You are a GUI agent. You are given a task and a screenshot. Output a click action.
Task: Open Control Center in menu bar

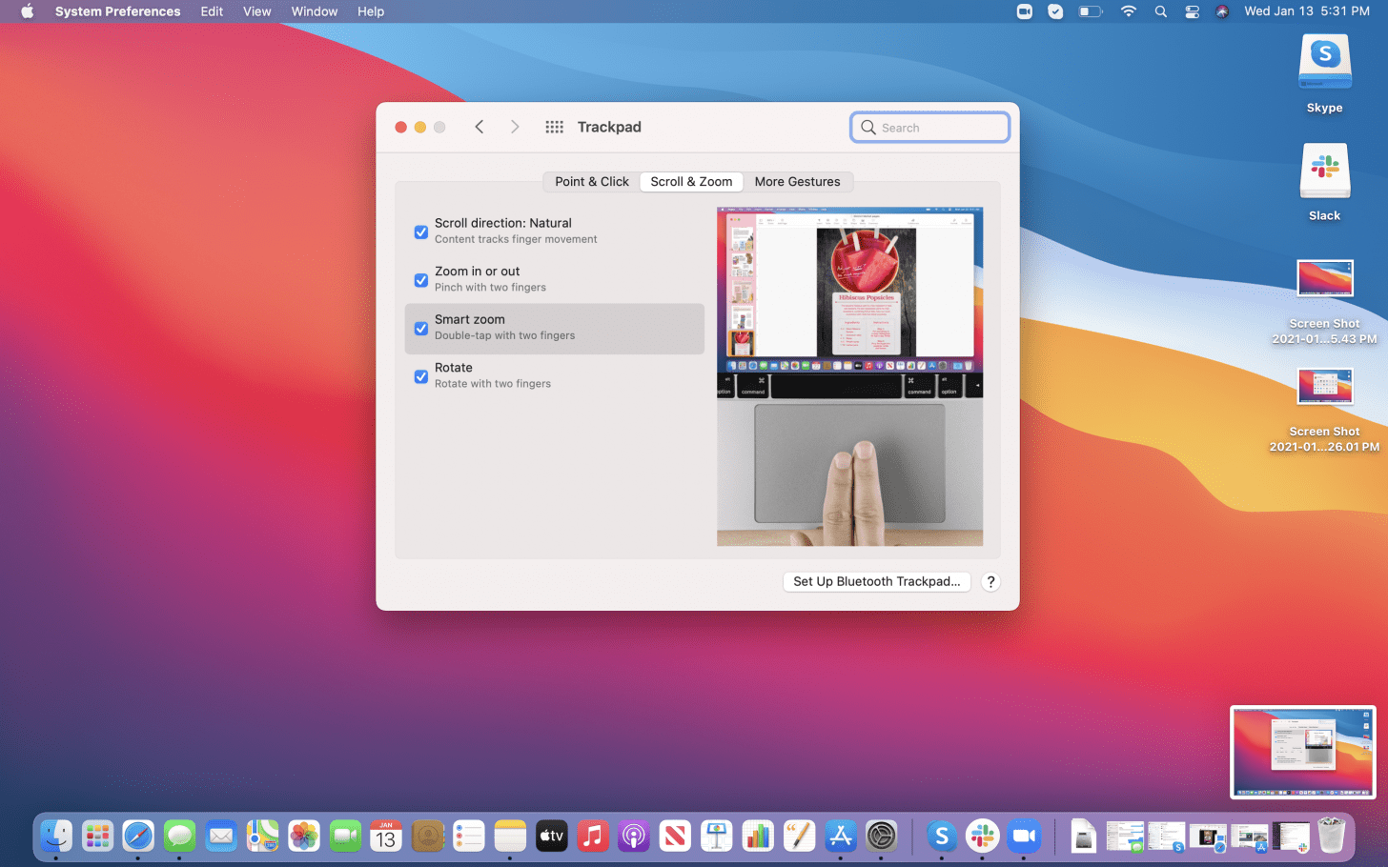click(x=1192, y=11)
